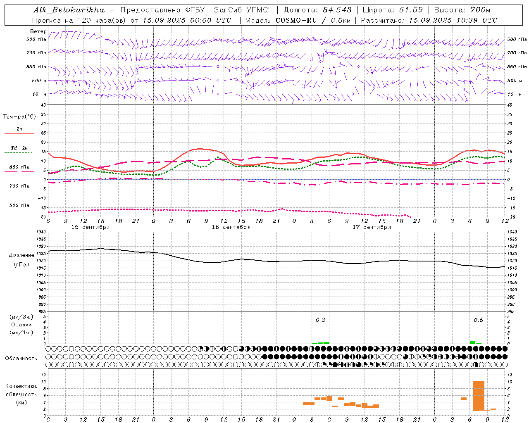Click the Долгота: 84.543 value
Viewport: 529px width, 423px height.
click(317, 10)
